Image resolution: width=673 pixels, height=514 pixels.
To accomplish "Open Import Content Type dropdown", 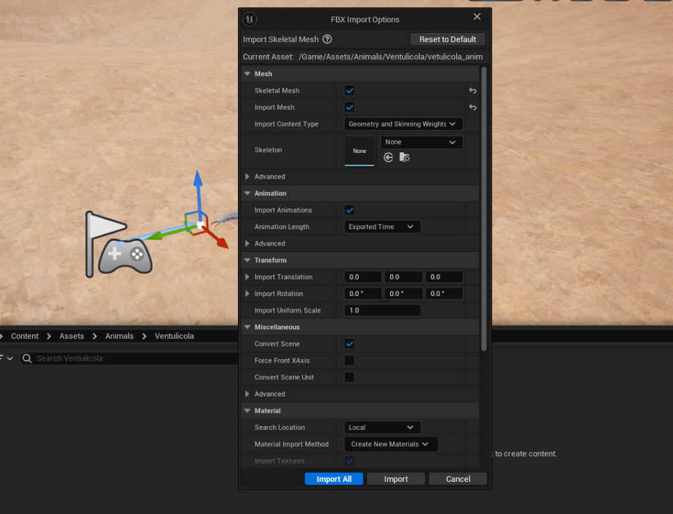I will [x=404, y=124].
